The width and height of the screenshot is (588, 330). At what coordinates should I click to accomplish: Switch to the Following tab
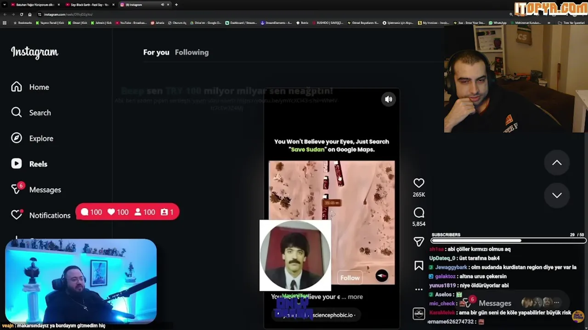[x=192, y=52]
